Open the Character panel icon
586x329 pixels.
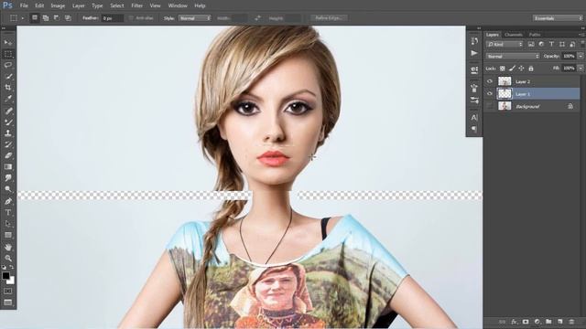point(474,118)
